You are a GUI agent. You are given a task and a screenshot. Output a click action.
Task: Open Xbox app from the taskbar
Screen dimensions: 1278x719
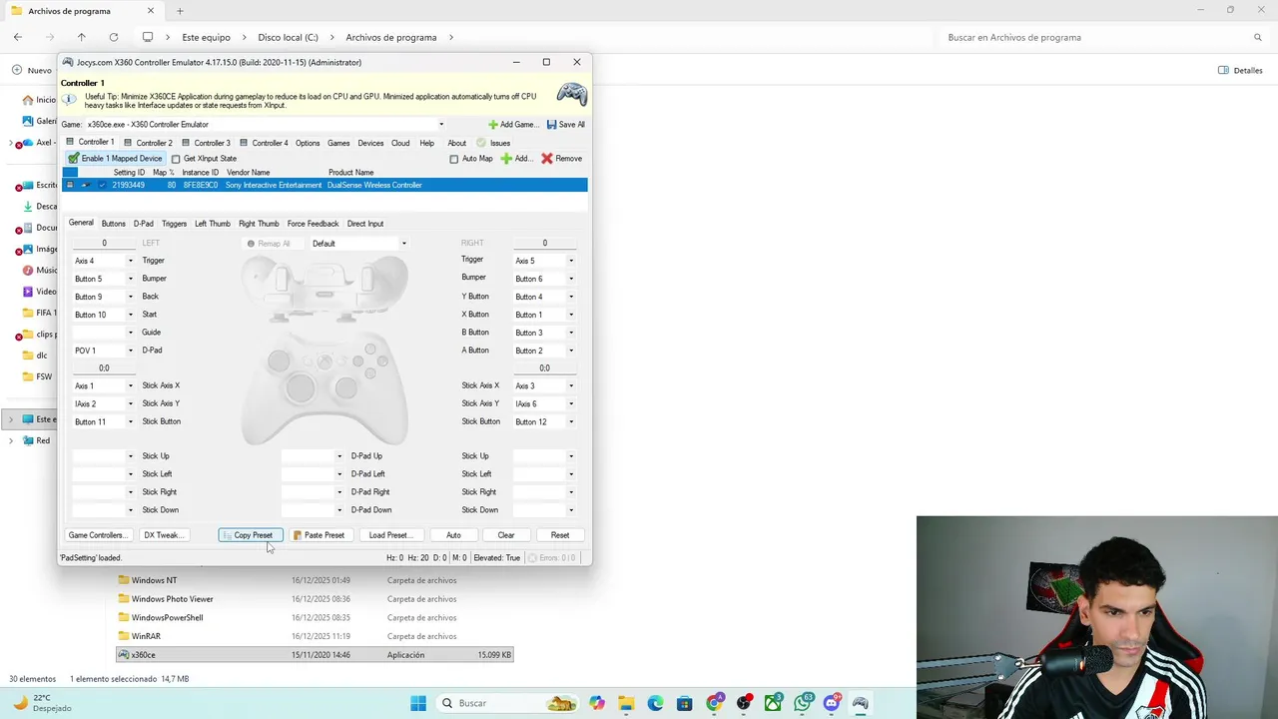[x=773, y=703]
